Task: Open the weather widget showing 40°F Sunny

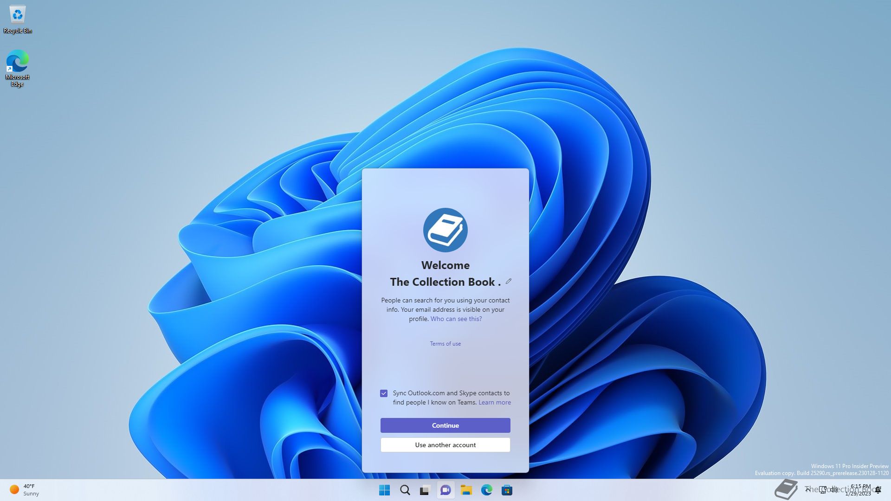Action: tap(24, 490)
